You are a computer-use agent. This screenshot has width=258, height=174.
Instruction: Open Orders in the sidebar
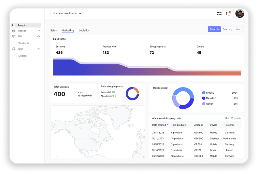[x=22, y=56]
